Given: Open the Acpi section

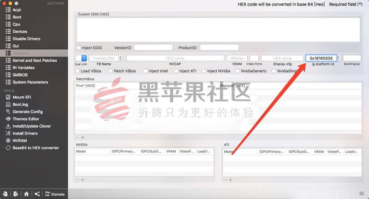Looking at the screenshot, I should pyautogui.click(x=17, y=10).
